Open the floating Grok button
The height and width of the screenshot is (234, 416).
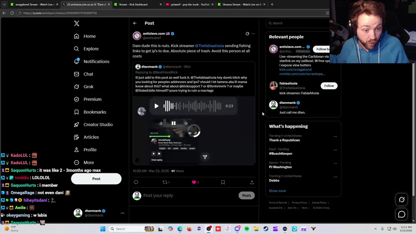tap(402, 200)
